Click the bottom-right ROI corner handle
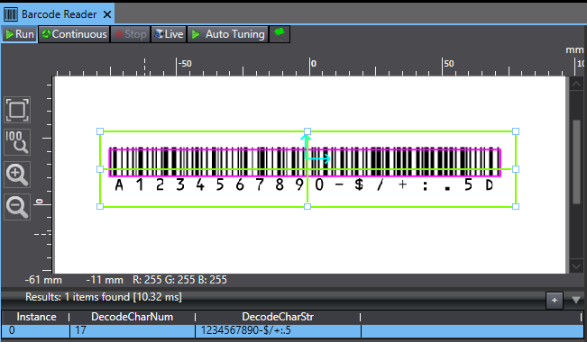 click(516, 206)
